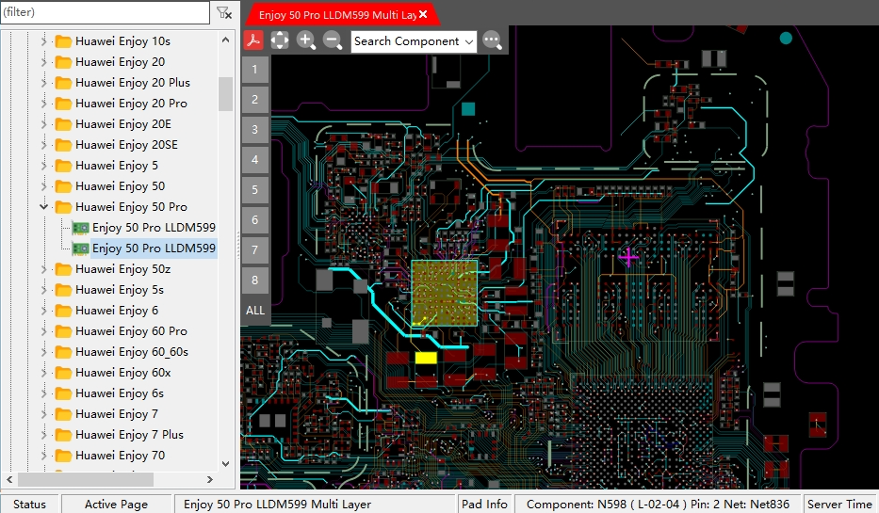The width and height of the screenshot is (879, 513).
Task: Select the Huawei Enjoy 5s folder icon
Action: coord(63,290)
